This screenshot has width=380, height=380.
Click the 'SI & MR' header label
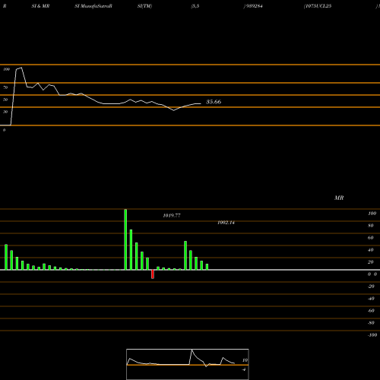point(40,6)
